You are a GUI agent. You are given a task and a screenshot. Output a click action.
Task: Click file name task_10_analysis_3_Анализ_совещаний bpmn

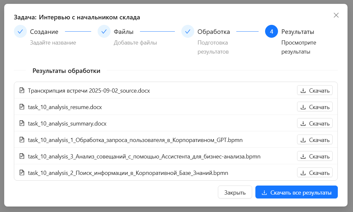coord(144,156)
